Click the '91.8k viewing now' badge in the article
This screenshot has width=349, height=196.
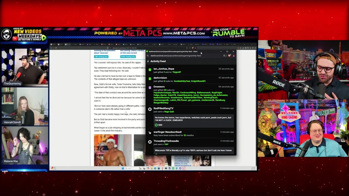(x=128, y=57)
